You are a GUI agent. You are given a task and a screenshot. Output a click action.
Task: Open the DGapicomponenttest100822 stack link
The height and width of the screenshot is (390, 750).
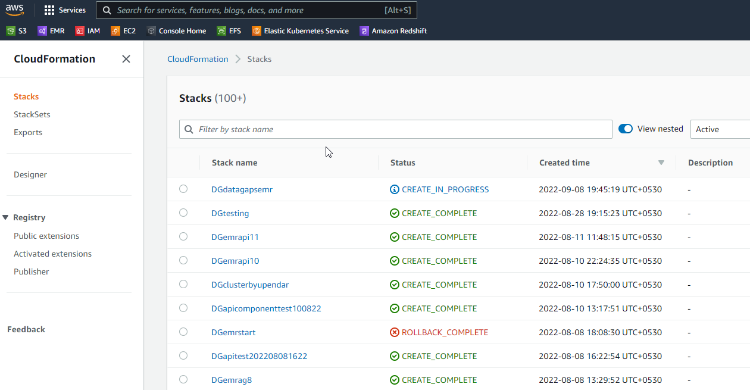point(266,308)
